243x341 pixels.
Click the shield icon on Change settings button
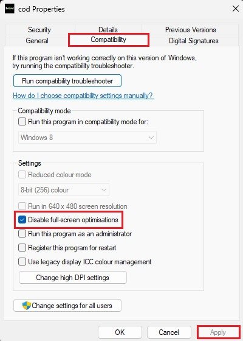27,306
